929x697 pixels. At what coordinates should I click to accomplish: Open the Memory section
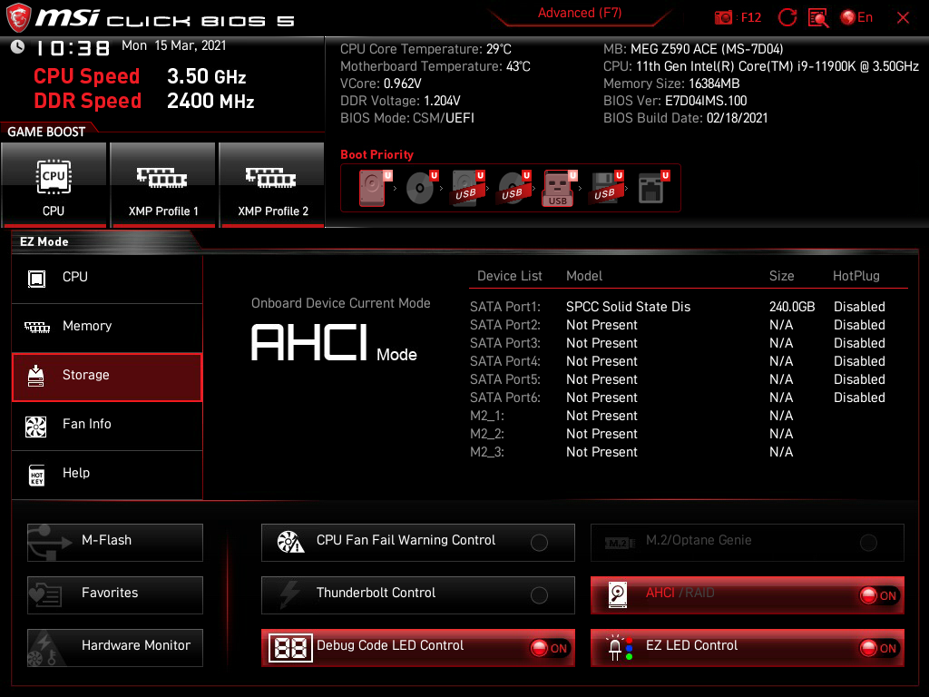click(x=107, y=327)
